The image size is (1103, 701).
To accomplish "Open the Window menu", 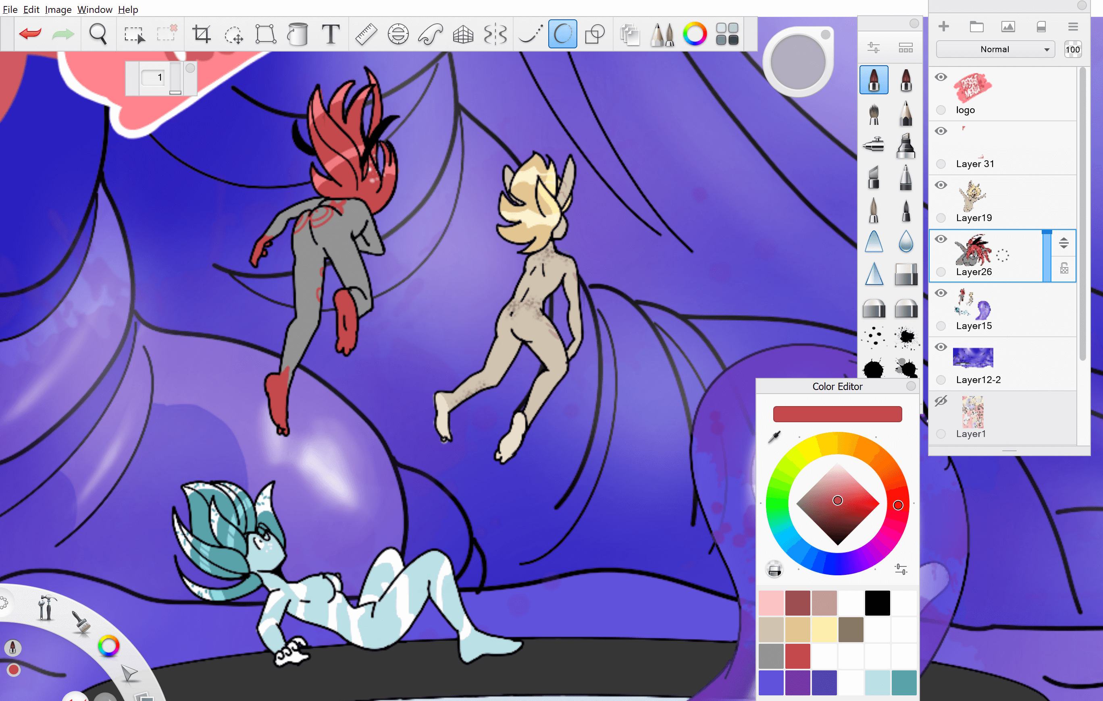I will tap(94, 9).
